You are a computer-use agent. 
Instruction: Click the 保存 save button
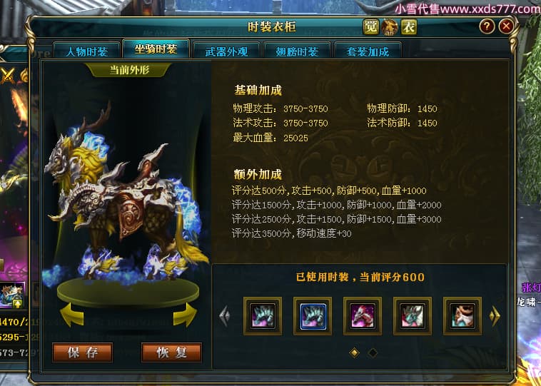coord(83,352)
